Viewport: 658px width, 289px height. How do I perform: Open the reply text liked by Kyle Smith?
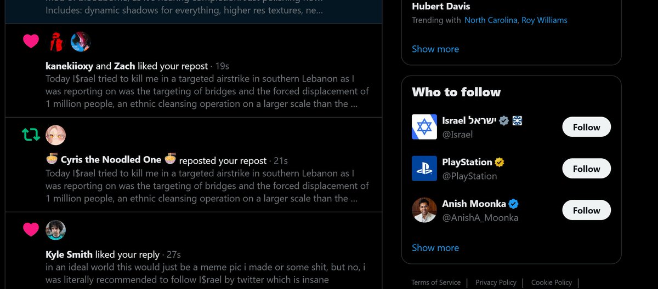pos(206,274)
